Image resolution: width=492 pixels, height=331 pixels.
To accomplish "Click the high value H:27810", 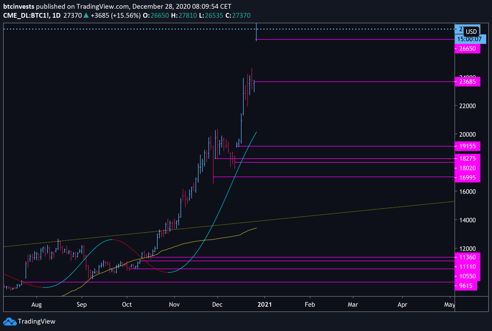I will (x=184, y=15).
